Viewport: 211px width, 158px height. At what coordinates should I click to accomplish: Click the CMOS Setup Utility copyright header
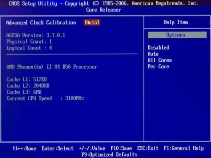click(x=104, y=4)
